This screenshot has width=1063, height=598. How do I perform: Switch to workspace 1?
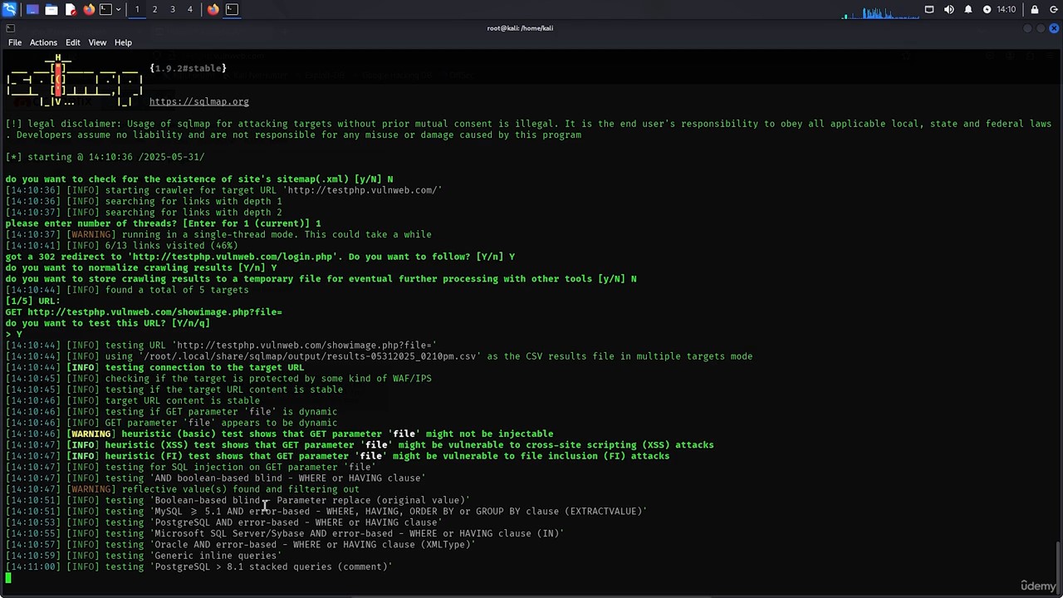coord(137,9)
